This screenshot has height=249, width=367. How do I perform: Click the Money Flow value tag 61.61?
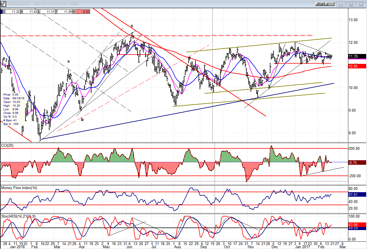[357, 194]
